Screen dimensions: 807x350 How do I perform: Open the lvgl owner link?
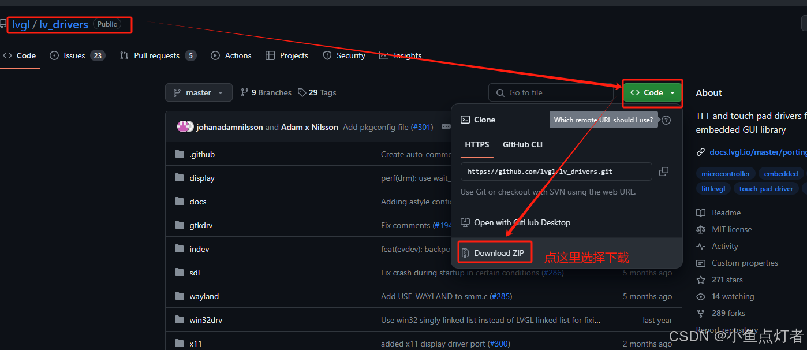click(21, 24)
